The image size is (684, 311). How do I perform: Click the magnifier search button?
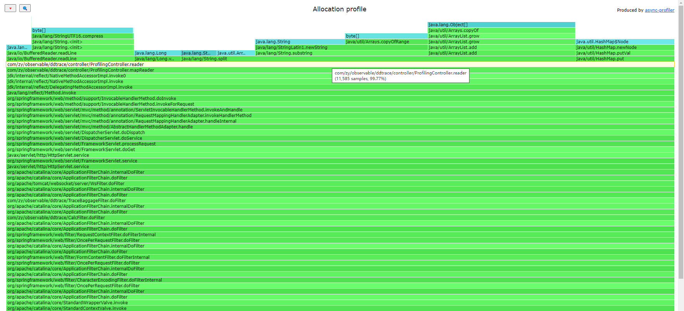(25, 8)
